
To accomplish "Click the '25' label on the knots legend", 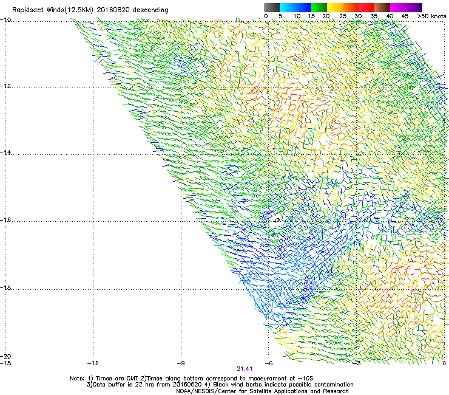I will pos(343,16).
